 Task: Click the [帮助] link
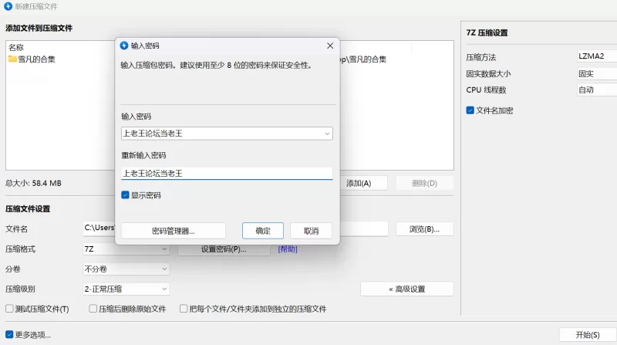coord(288,249)
